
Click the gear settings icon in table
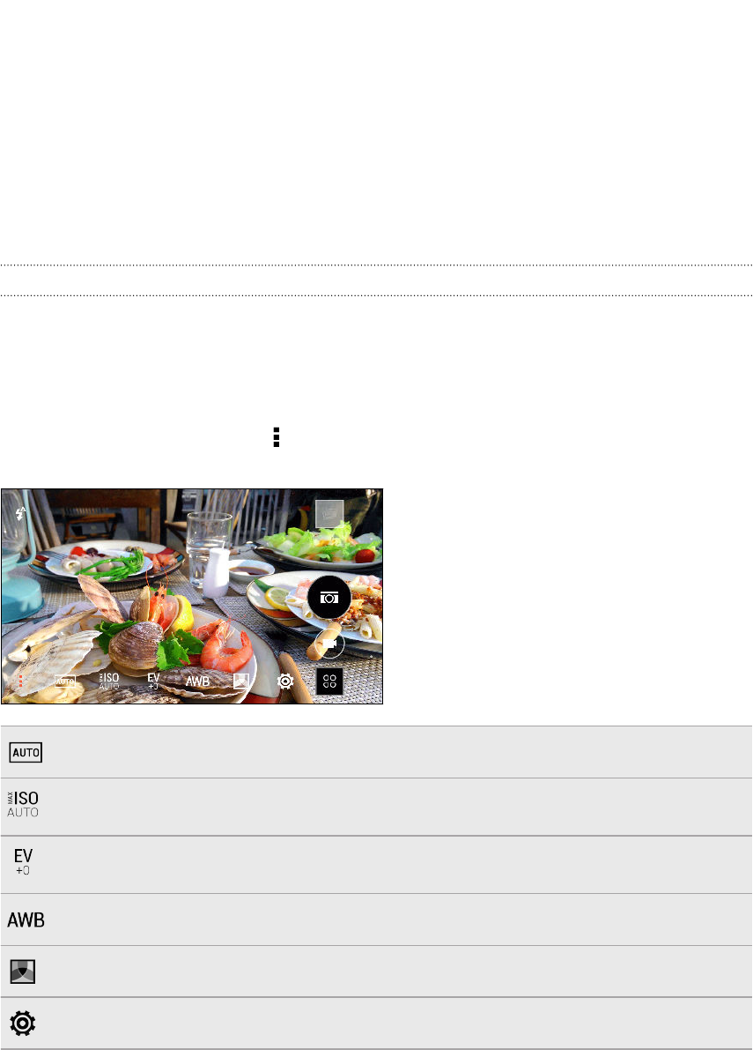(x=23, y=1024)
